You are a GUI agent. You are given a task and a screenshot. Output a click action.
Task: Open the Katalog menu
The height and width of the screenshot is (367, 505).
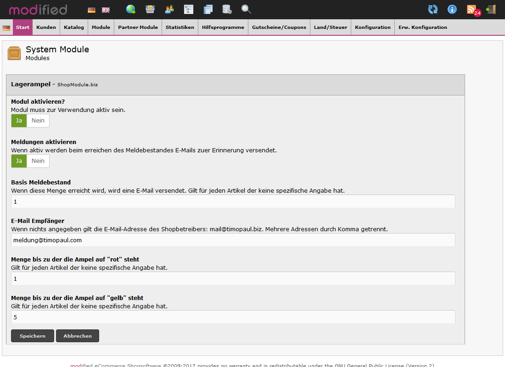click(x=74, y=28)
